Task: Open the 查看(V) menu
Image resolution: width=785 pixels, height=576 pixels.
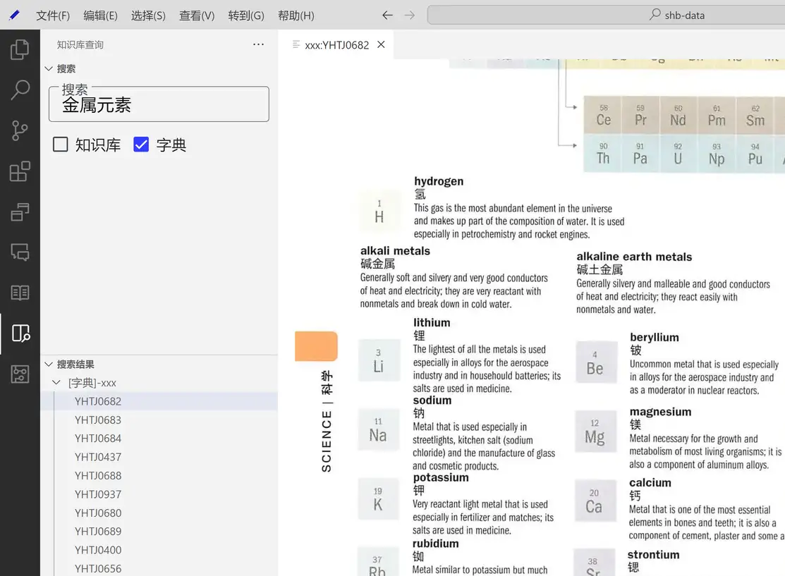Action: pos(197,16)
